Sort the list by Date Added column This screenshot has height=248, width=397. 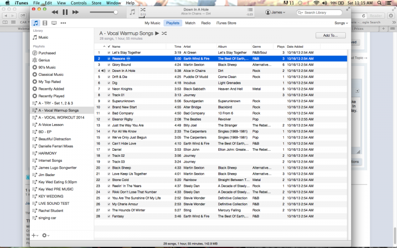click(x=303, y=47)
